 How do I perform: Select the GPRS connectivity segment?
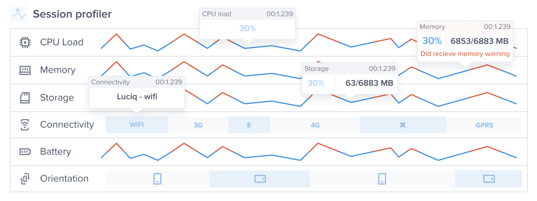tap(485, 125)
